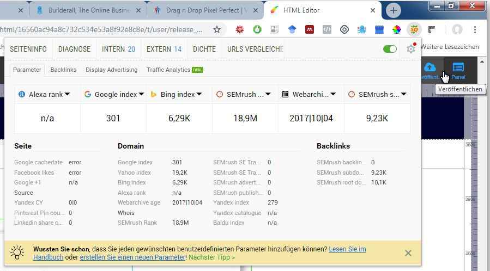Screen dimensions: 490x271
Task: Click the spiral circle extension icon
Action: click(x=344, y=29)
